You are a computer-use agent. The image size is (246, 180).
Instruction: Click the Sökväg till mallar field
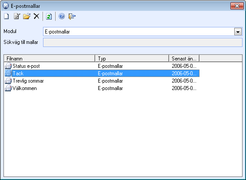tap(143, 42)
